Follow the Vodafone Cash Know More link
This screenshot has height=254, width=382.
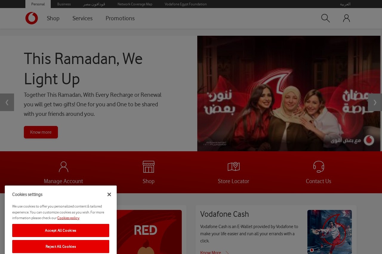[211, 253]
